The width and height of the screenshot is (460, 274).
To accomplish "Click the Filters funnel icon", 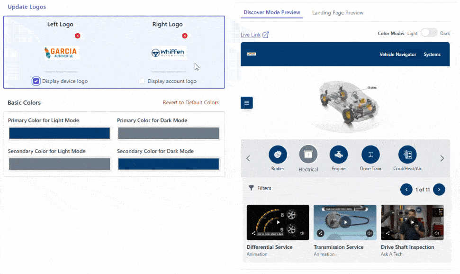I will [252, 188].
